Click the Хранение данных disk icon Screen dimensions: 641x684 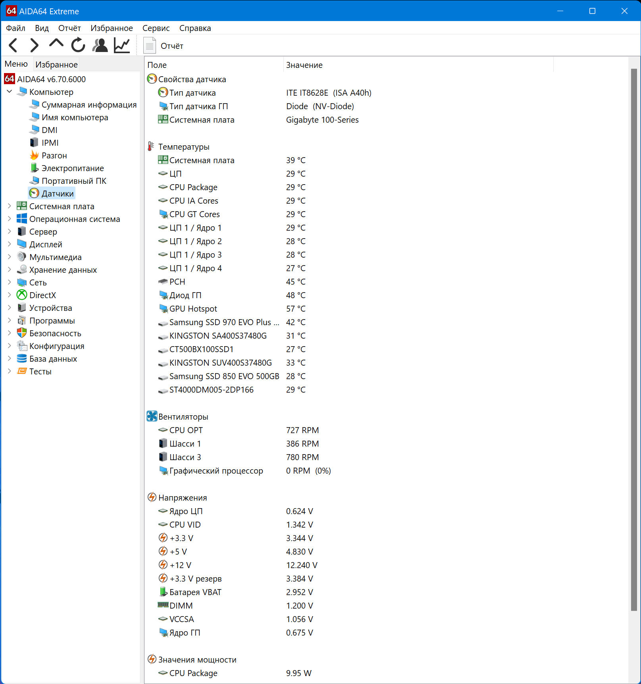pos(22,270)
